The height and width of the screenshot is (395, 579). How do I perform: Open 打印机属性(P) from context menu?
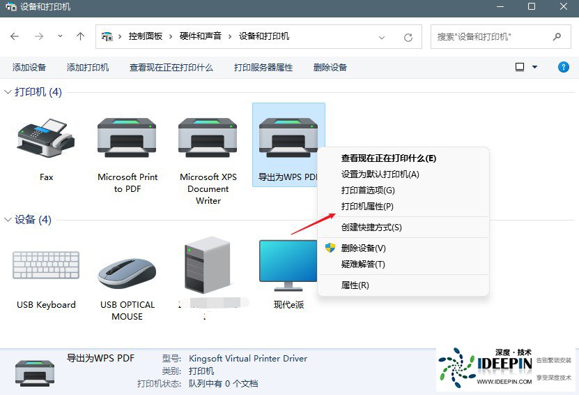403,206
